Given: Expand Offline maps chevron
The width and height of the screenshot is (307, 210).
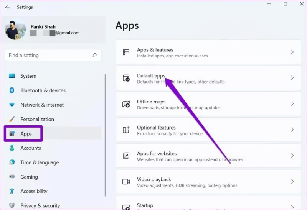Looking at the screenshot, I should (292, 104).
